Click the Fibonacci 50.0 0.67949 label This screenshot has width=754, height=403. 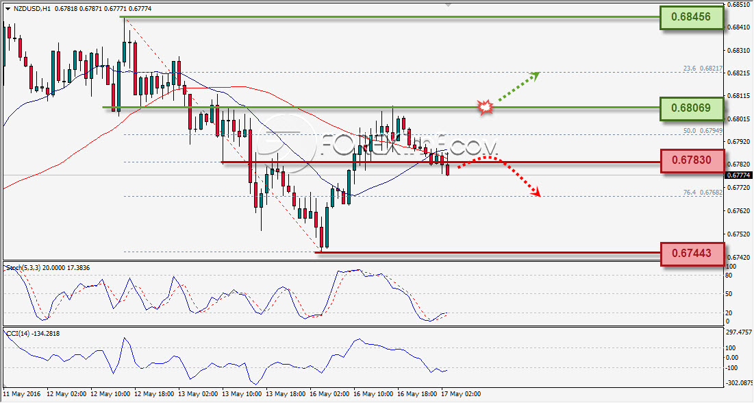tap(703, 130)
